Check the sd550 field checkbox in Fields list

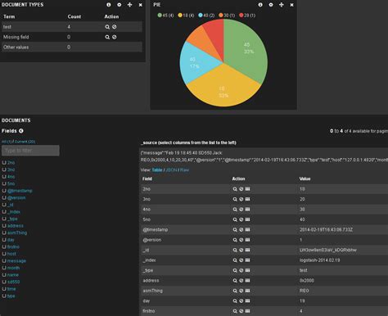coord(4,282)
